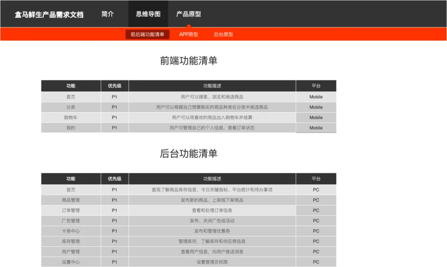Click the 优先级 column header in backend table
The image size is (447, 267).
[114, 178]
